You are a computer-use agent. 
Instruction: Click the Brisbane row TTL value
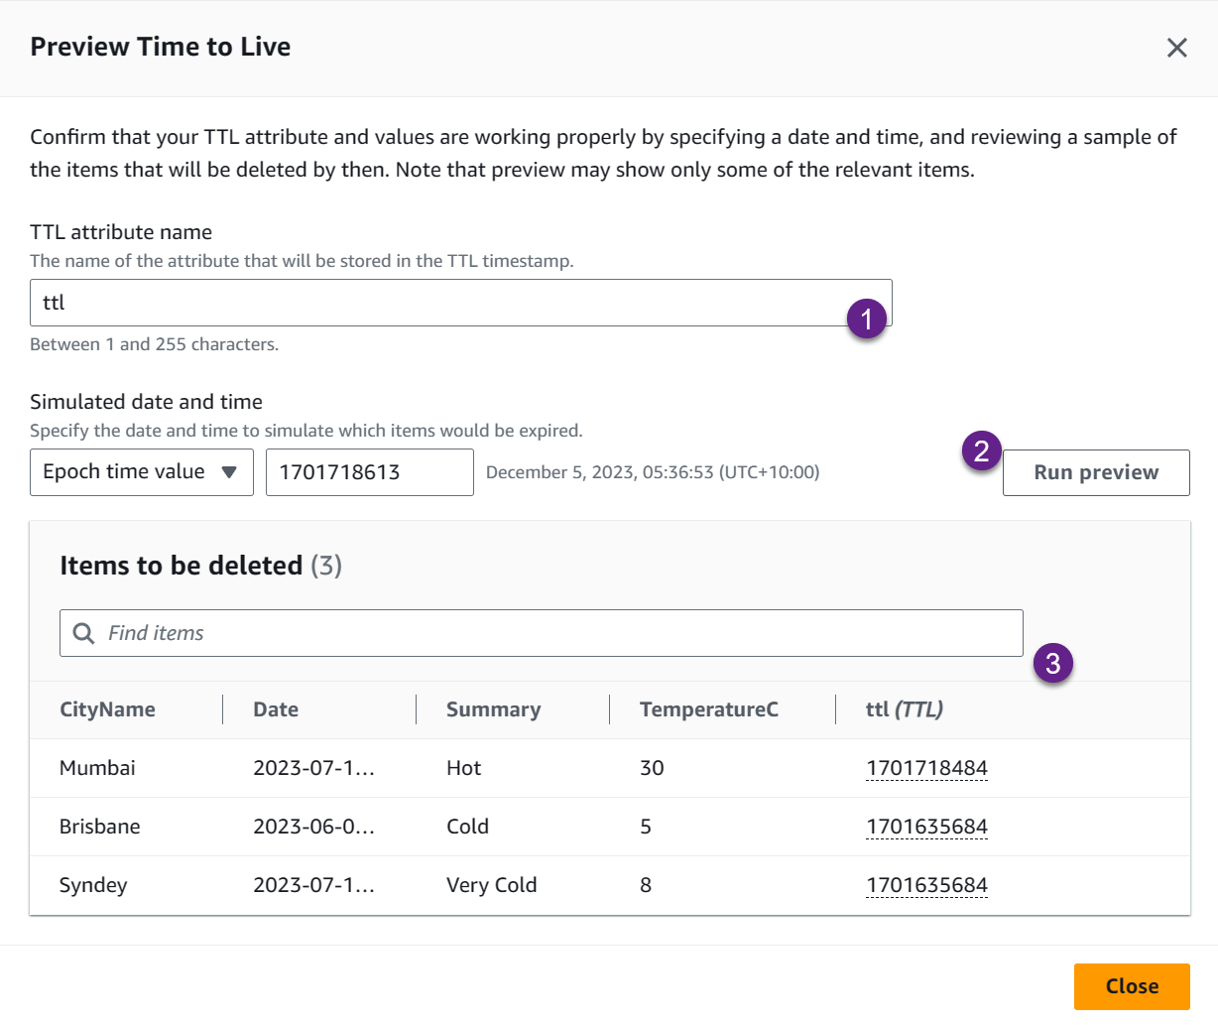click(926, 827)
